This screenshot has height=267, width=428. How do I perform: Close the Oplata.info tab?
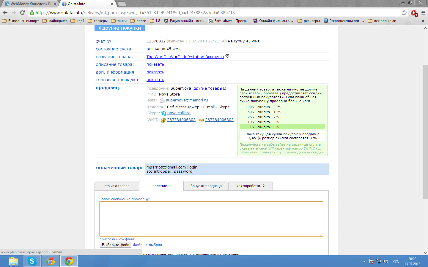(x=112, y=4)
